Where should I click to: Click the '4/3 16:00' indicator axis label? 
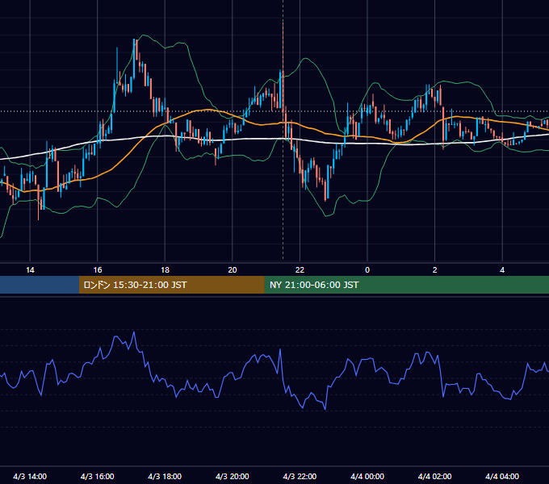coord(98,476)
